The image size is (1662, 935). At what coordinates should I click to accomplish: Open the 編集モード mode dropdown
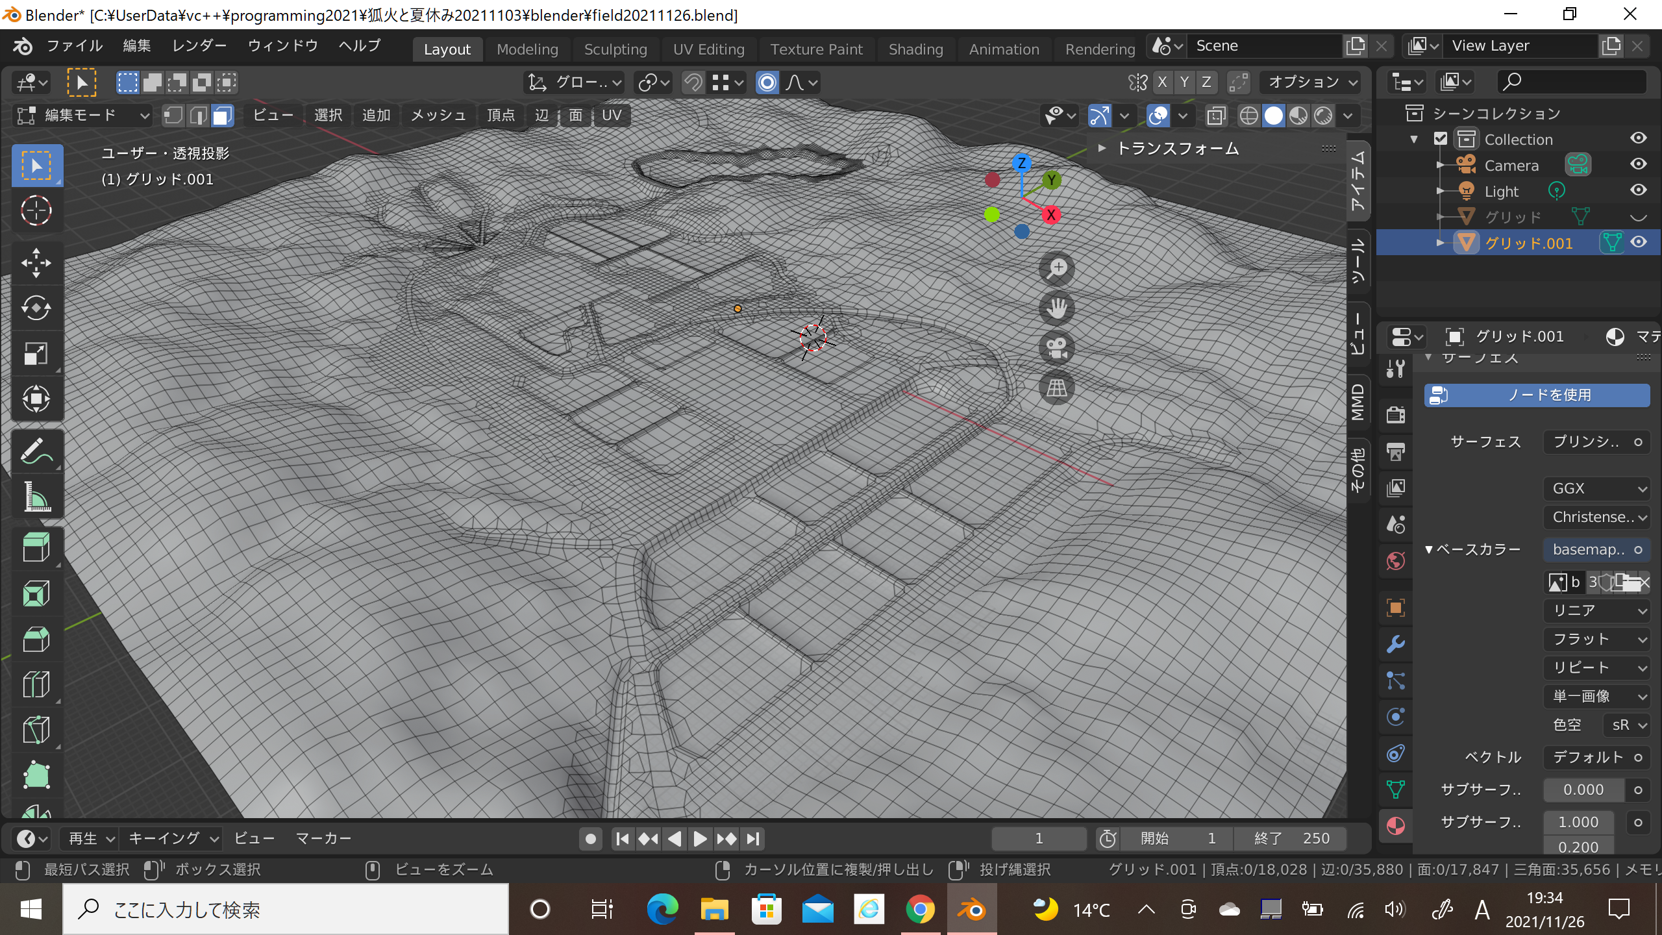point(82,116)
